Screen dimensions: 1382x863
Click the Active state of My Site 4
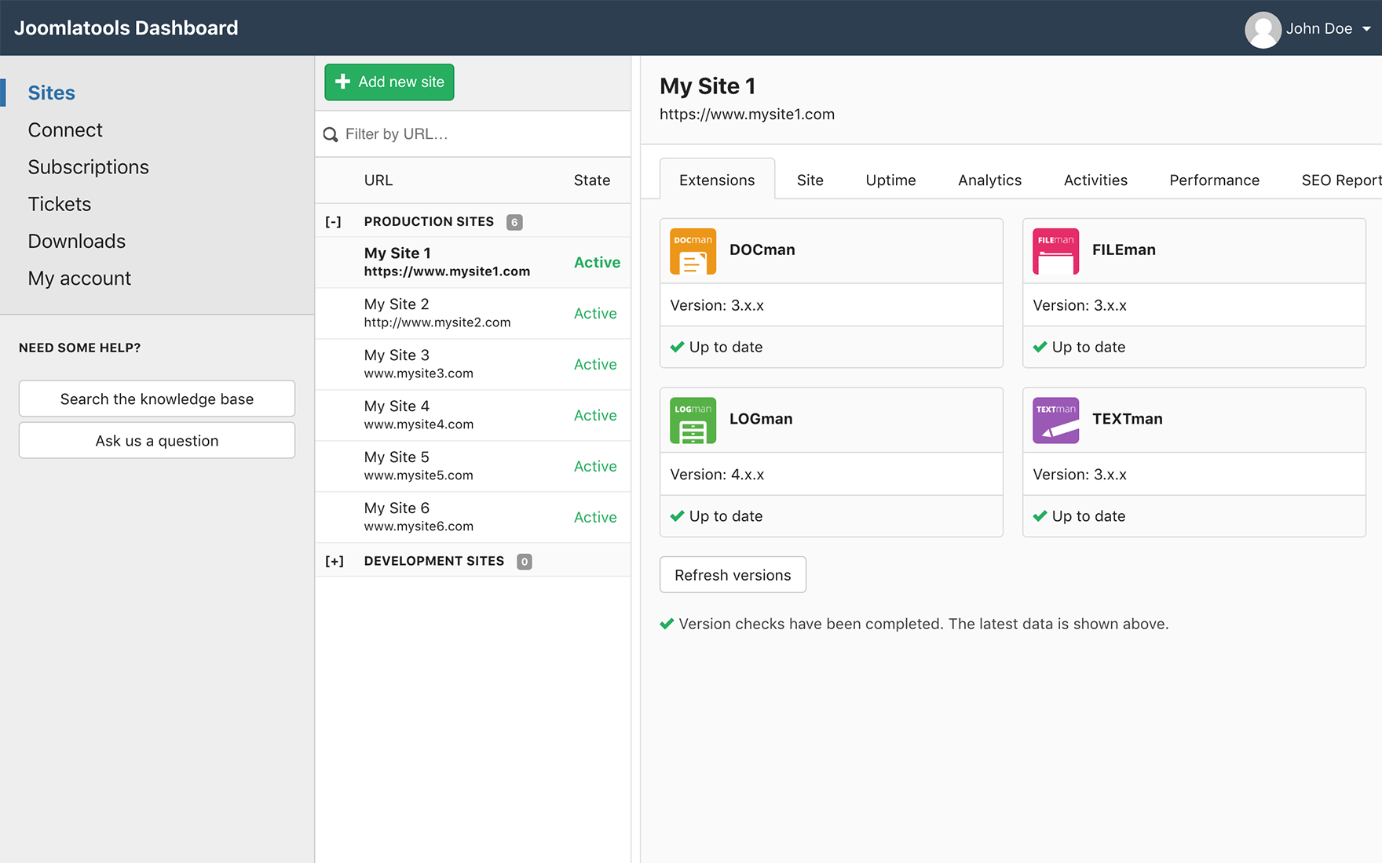coord(595,416)
